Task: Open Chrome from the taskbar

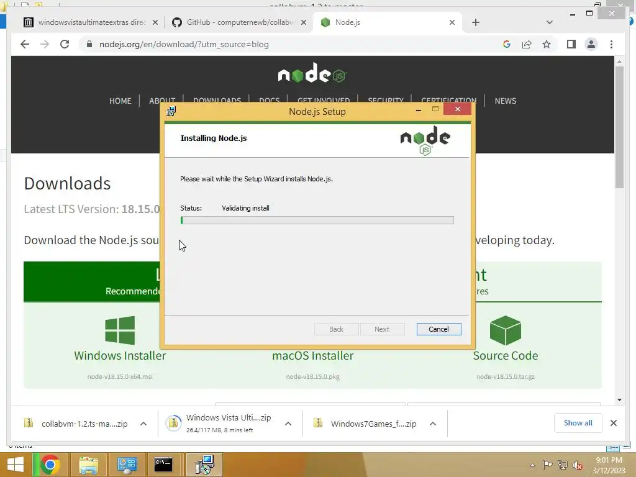Action: pos(50,465)
